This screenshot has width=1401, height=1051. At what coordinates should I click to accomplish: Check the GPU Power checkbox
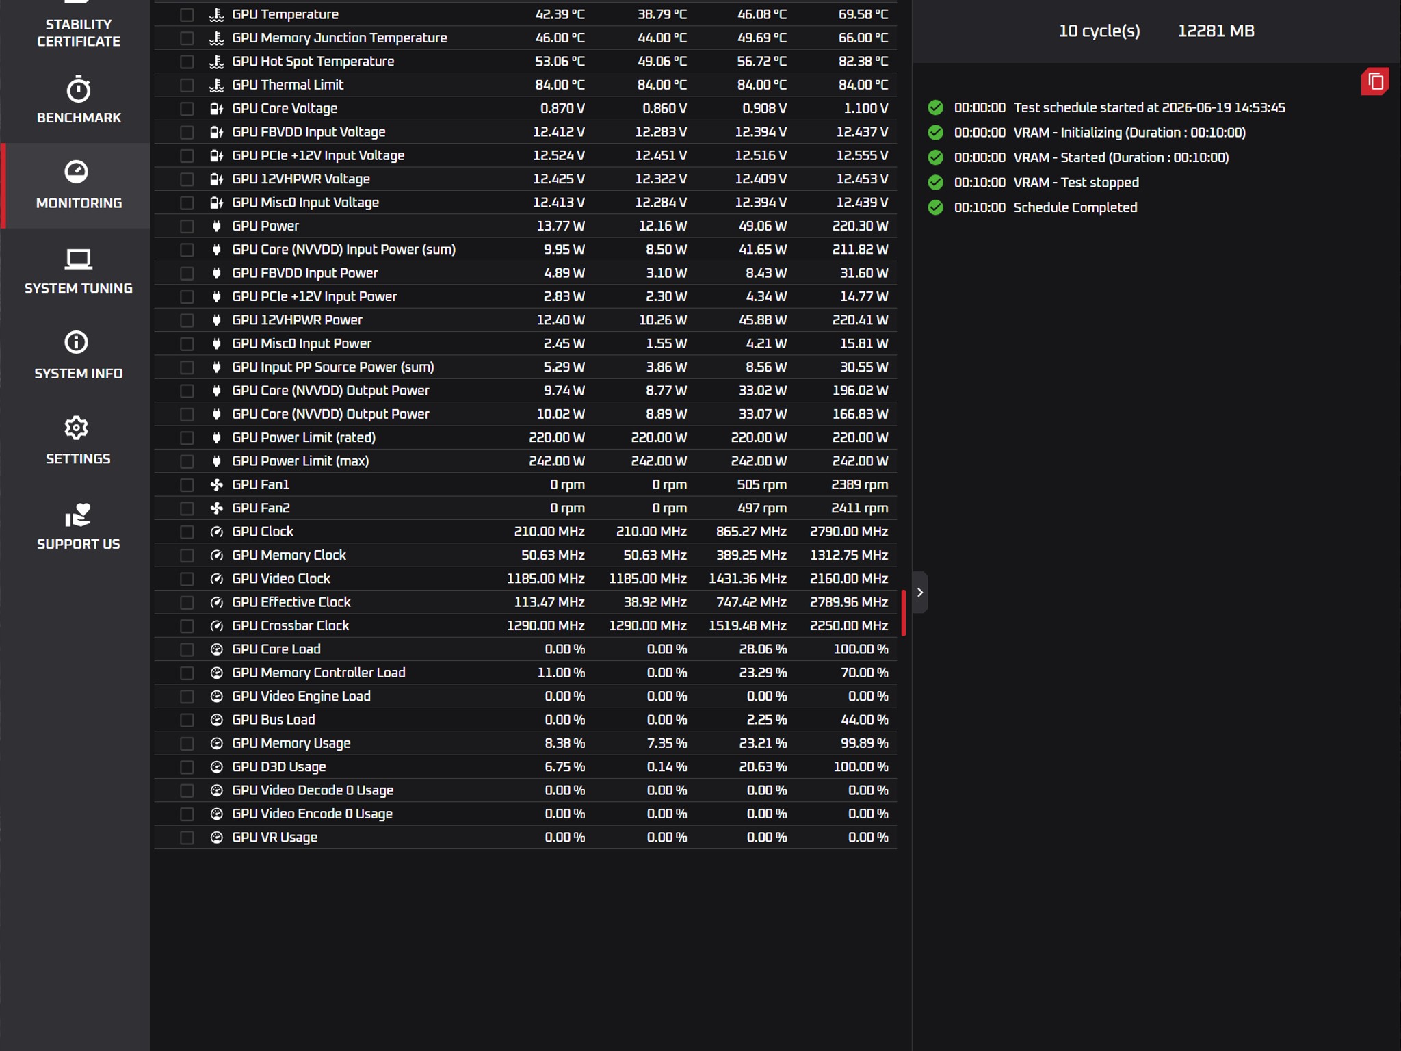click(187, 226)
